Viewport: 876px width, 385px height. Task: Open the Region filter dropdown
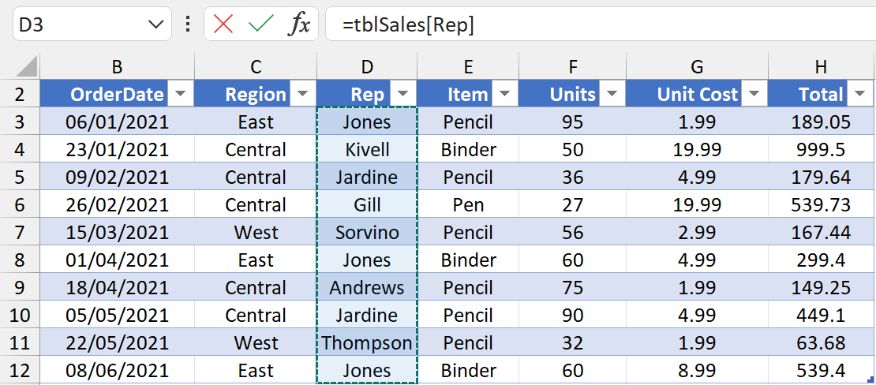coord(303,95)
